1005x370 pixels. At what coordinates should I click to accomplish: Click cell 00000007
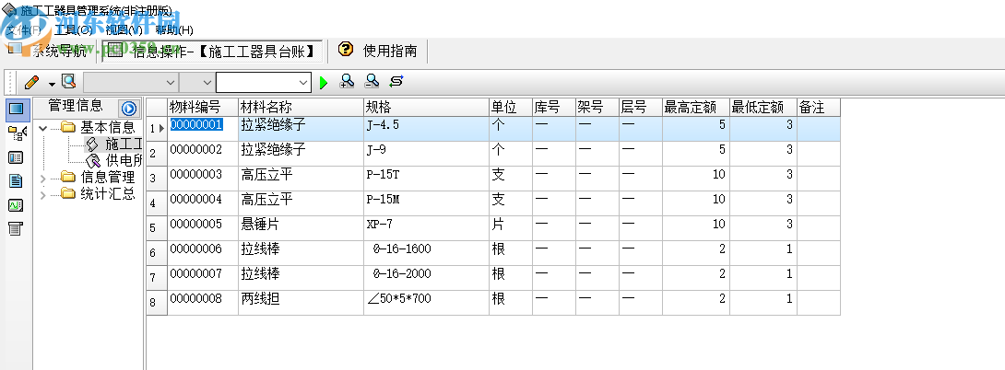click(x=203, y=278)
